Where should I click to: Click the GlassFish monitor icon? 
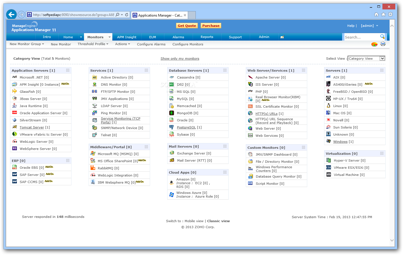pyautogui.click(x=15, y=91)
